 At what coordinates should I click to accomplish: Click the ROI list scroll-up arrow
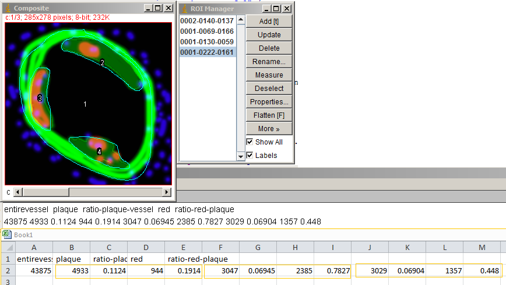241,20
